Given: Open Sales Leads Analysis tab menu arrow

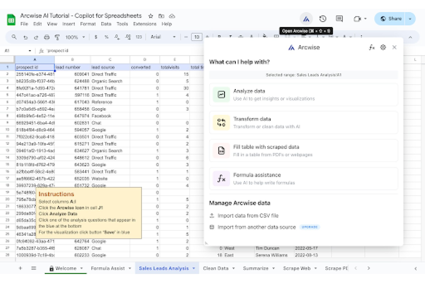Looking at the screenshot, I should tap(194, 268).
